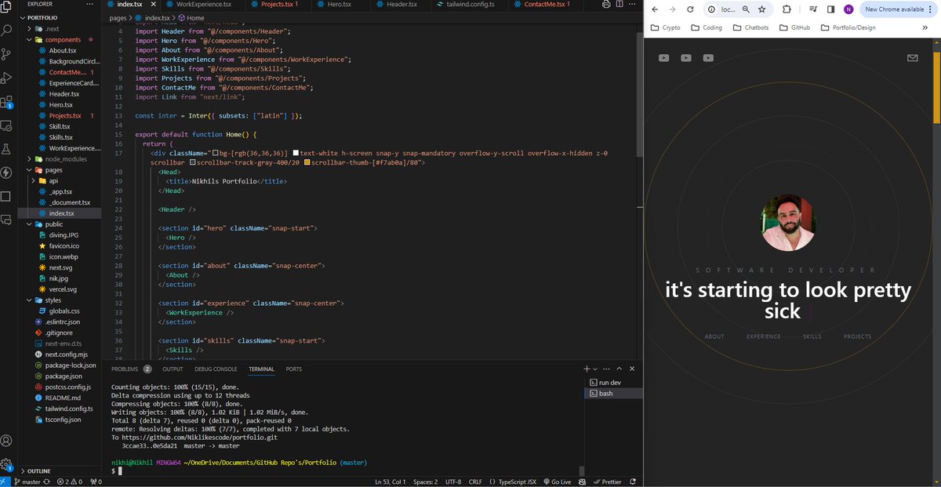Click the mail icon on portfolio page

click(x=912, y=58)
